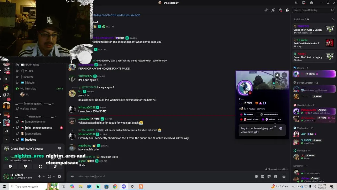Start screen share in voice panel
Screen dimensions: 337x190
(25, 167)
